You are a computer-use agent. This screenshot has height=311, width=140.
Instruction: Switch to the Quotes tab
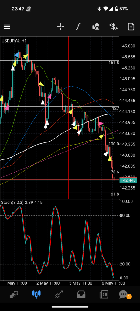click(x=14, y=294)
